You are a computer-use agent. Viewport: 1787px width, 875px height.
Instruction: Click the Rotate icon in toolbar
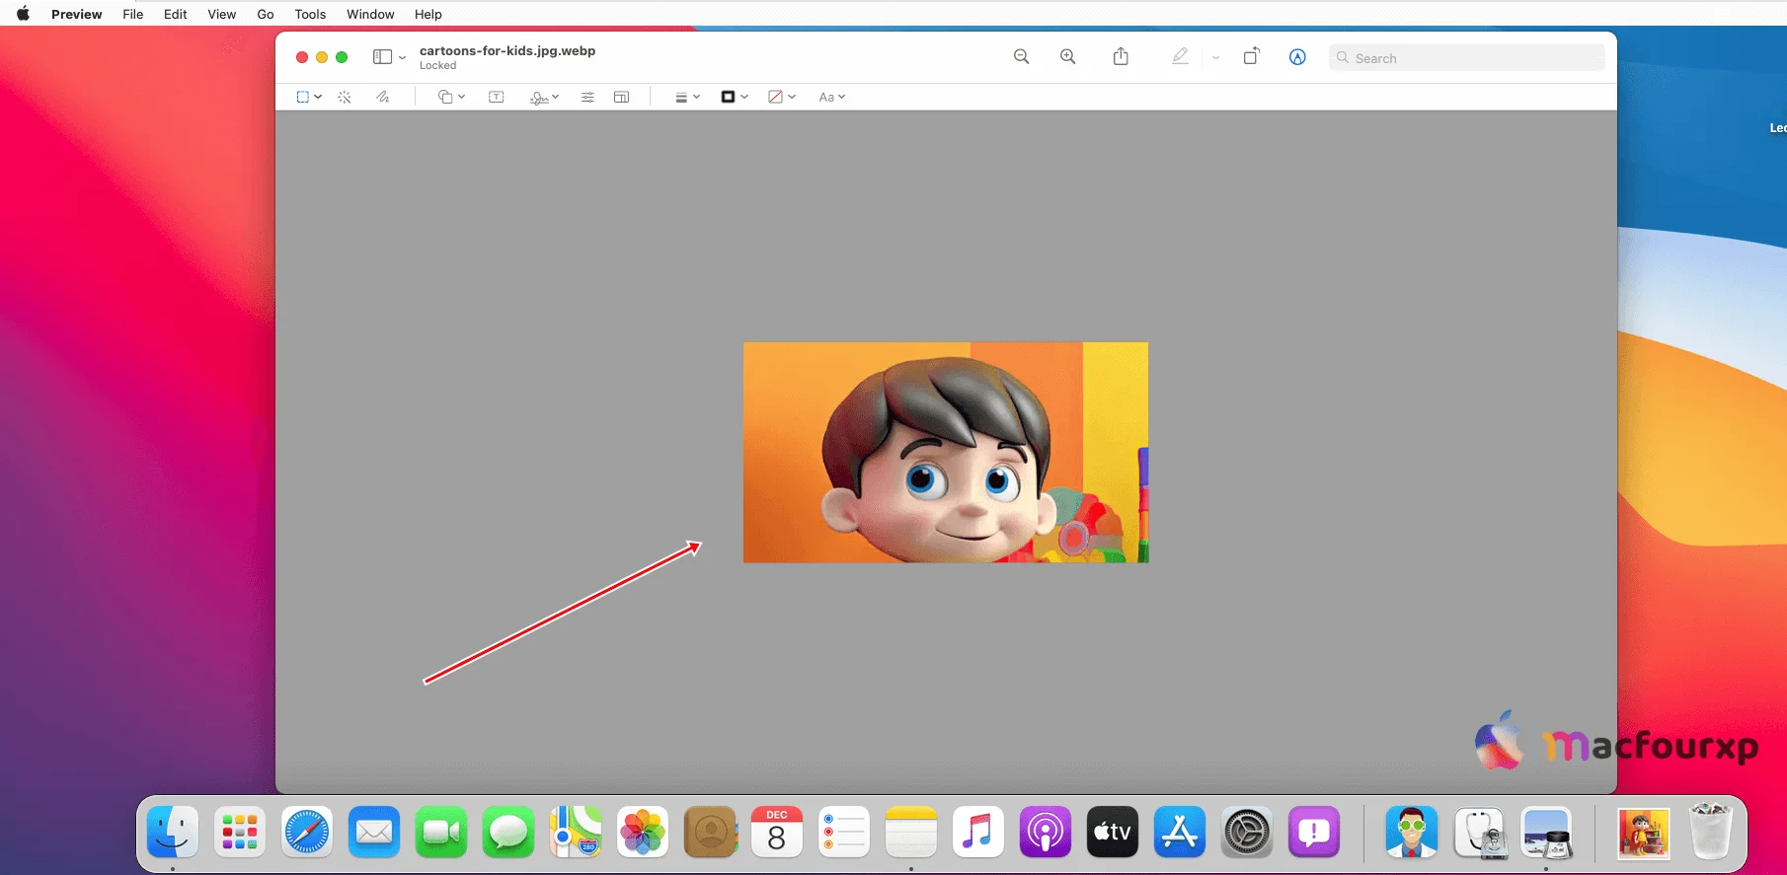point(1251,56)
